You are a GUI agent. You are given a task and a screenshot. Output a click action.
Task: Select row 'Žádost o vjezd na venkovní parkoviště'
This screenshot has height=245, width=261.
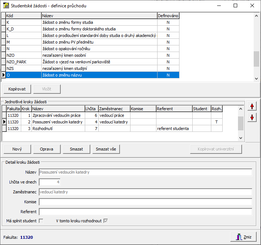pos(99,62)
